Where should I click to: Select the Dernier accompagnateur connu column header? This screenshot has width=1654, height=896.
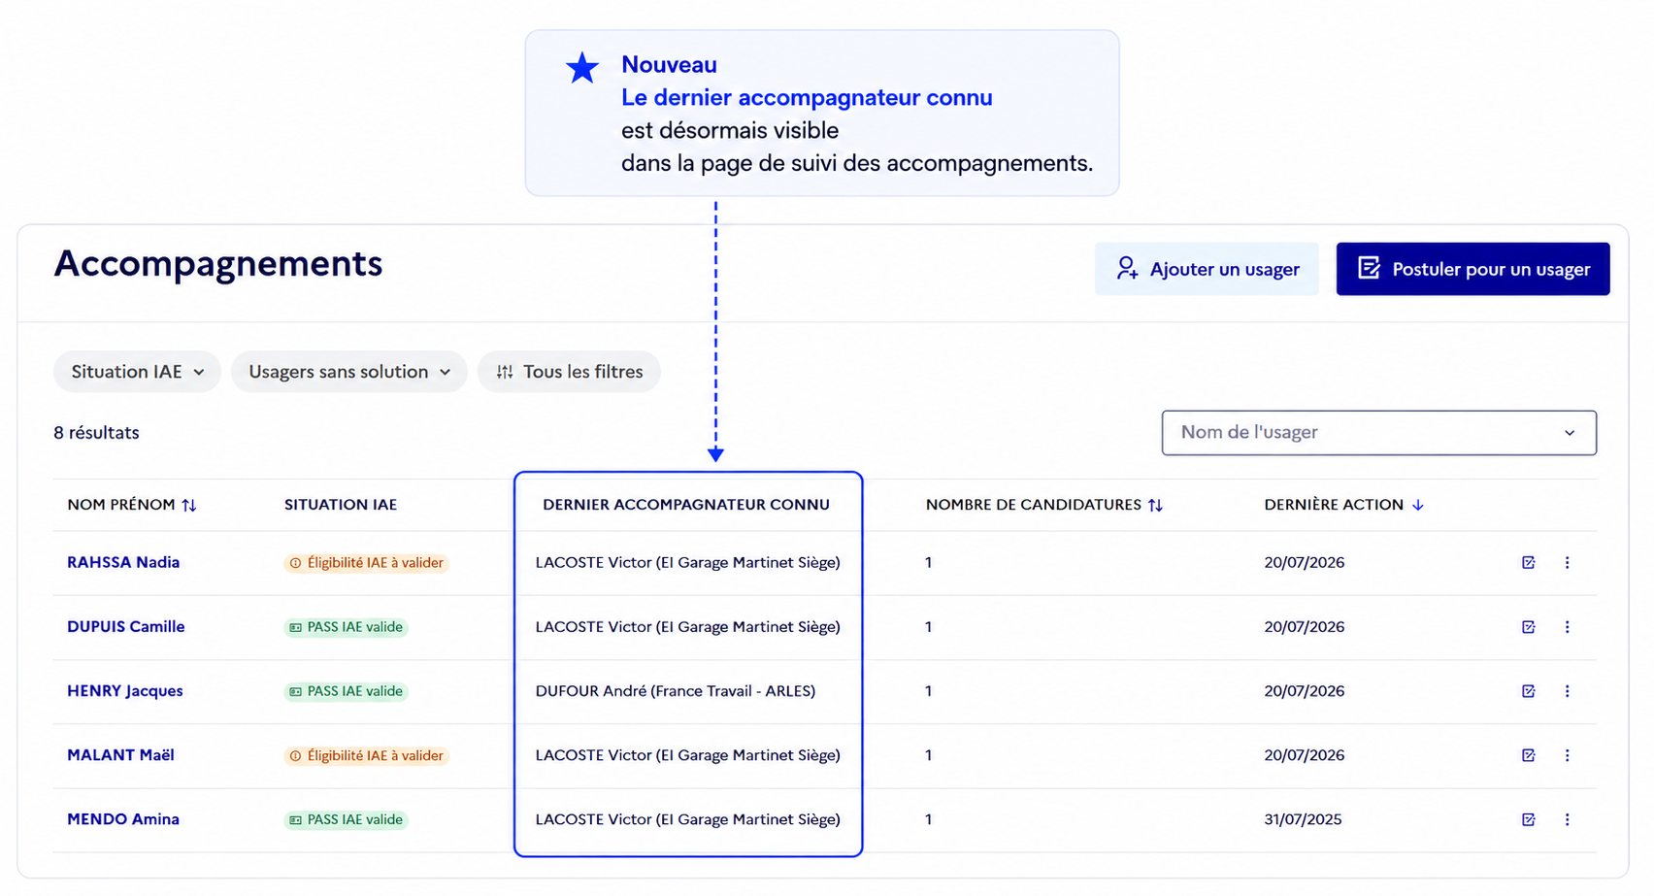pos(686,505)
